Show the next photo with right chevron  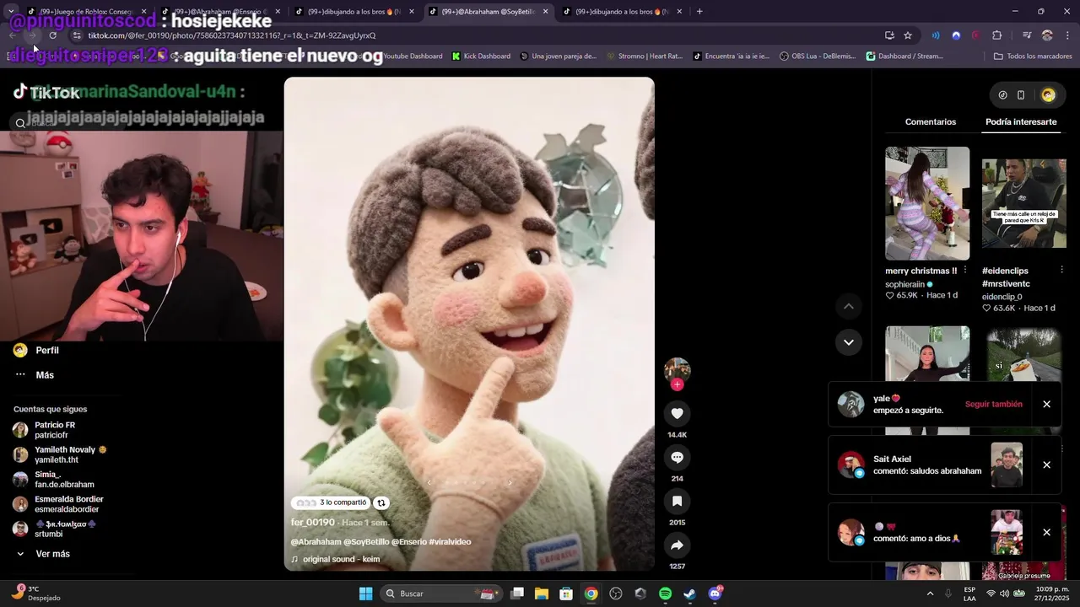510,483
